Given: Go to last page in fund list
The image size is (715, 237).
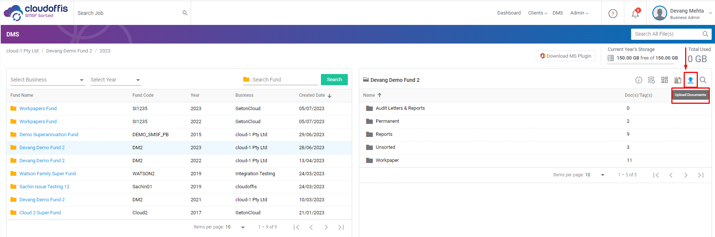Looking at the screenshot, I should pyautogui.click(x=341, y=227).
